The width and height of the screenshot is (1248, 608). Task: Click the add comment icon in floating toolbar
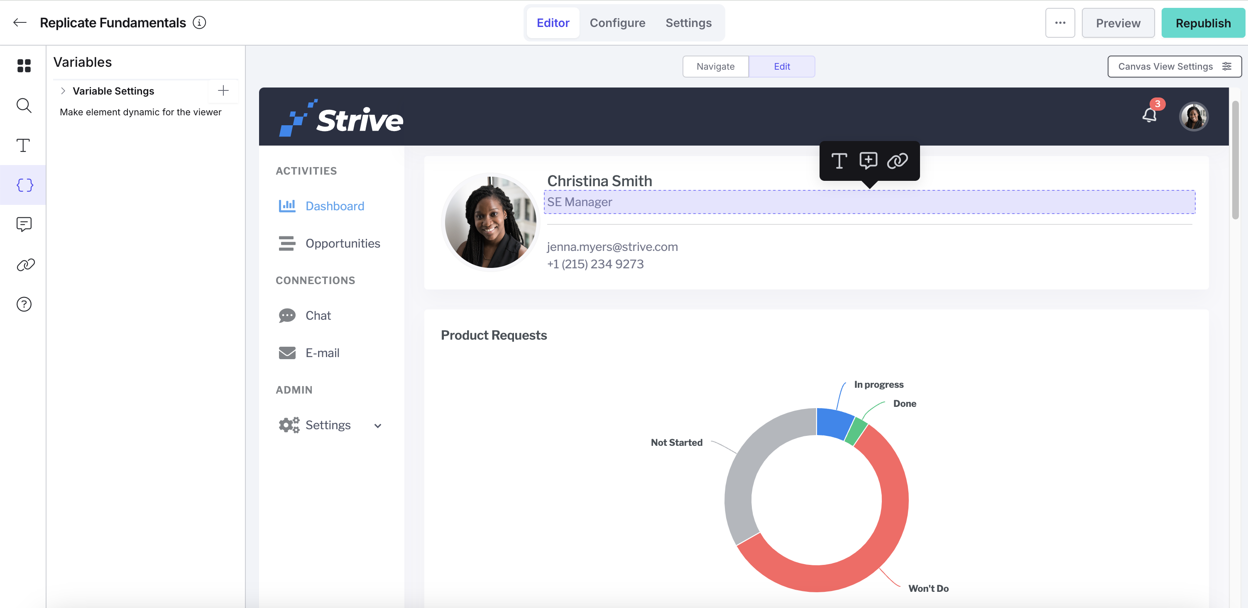[x=868, y=160]
